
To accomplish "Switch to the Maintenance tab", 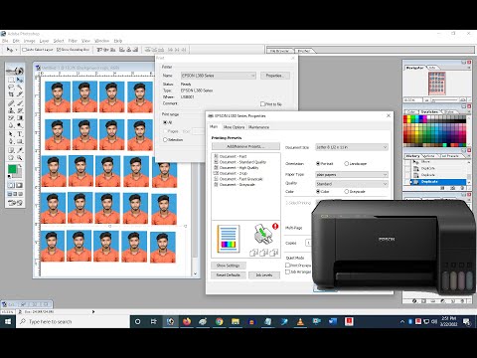I will [x=258, y=127].
